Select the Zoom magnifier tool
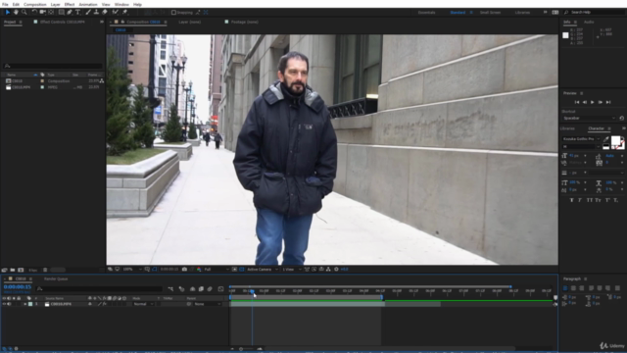The width and height of the screenshot is (627, 353). click(24, 13)
